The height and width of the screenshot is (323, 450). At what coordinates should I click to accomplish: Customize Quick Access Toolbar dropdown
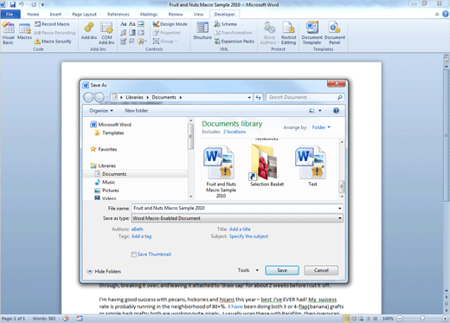[x=42, y=5]
